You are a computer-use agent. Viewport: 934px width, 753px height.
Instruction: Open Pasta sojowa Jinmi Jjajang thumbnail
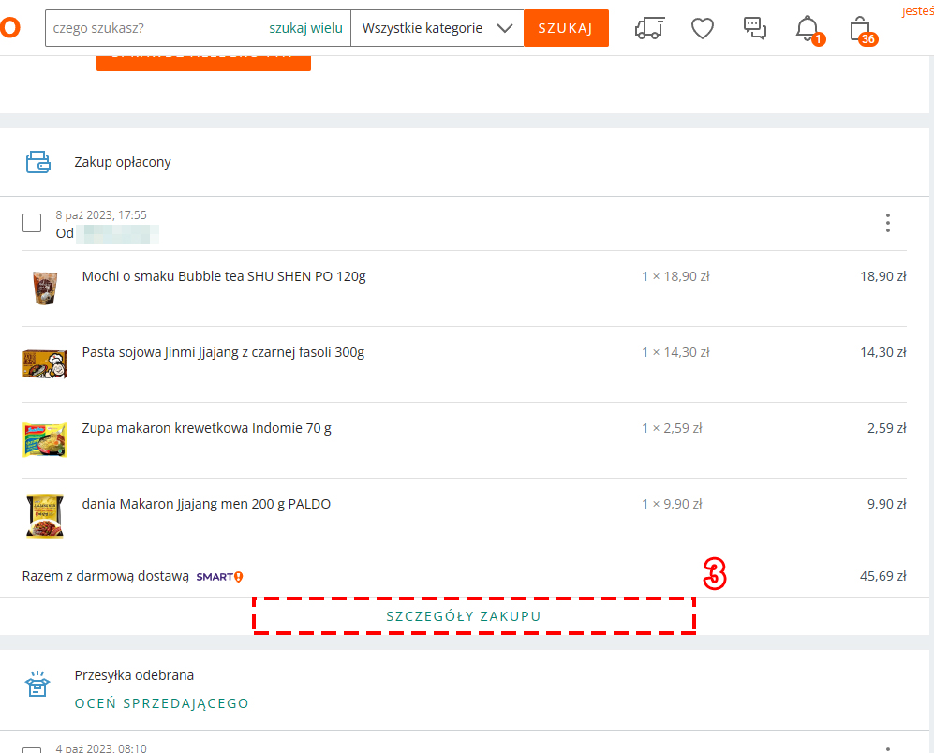click(x=45, y=364)
